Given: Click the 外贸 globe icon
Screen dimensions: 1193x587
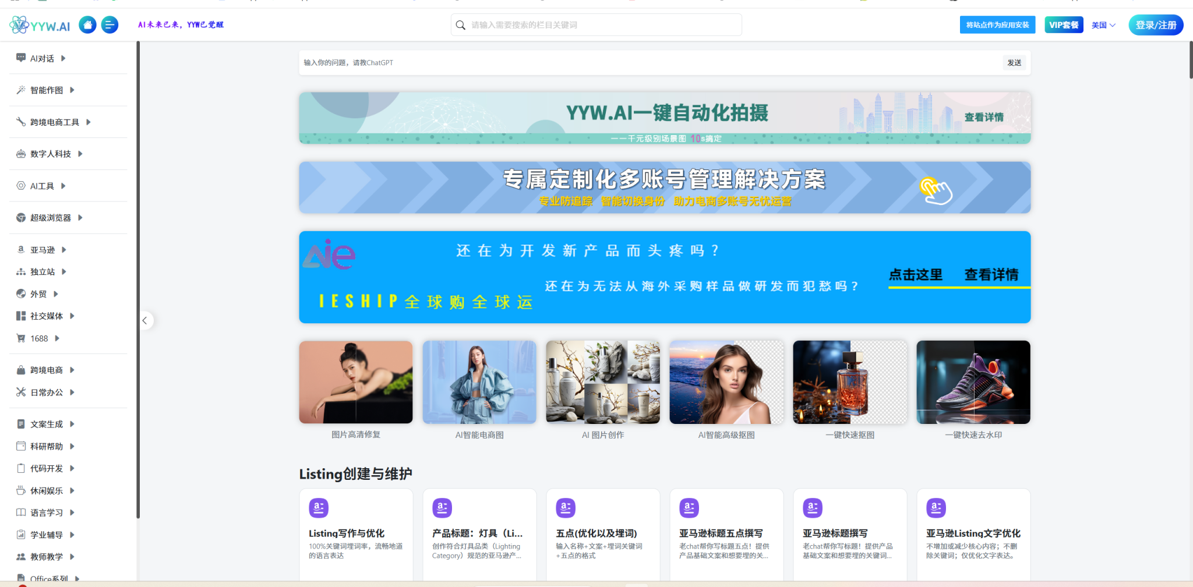Looking at the screenshot, I should coord(21,293).
